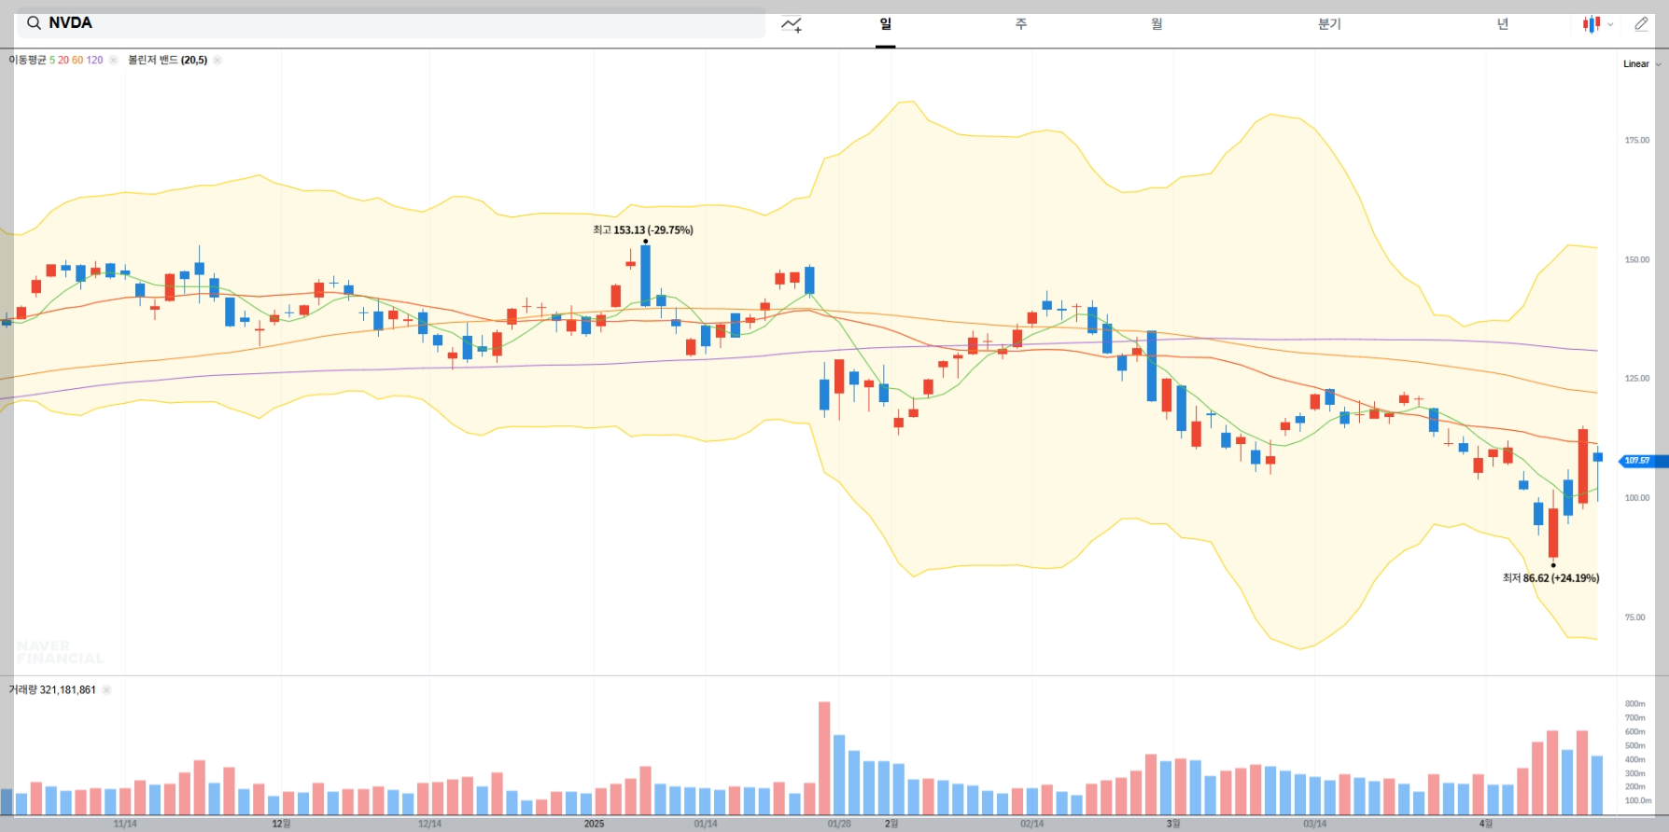
Task: Click the 최고 153.13 (-29.75%) high marker
Action: point(642,230)
